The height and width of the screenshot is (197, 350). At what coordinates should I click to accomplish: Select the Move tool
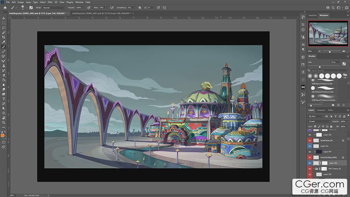tap(4, 18)
